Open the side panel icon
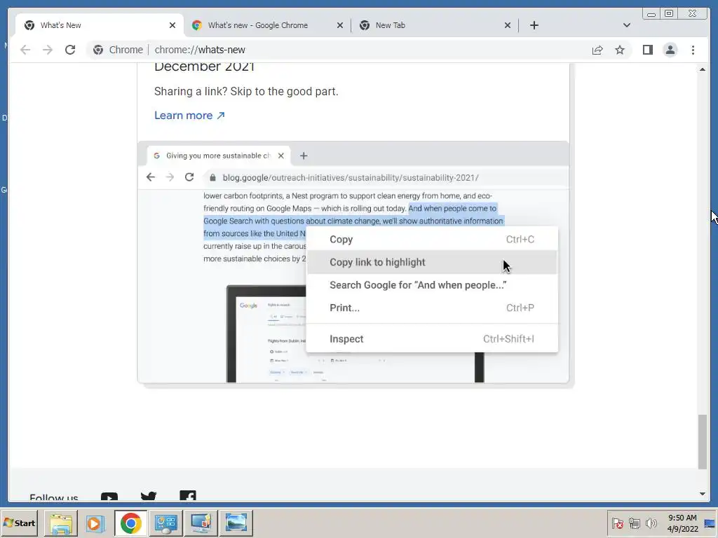The image size is (718, 538). pyautogui.click(x=647, y=50)
